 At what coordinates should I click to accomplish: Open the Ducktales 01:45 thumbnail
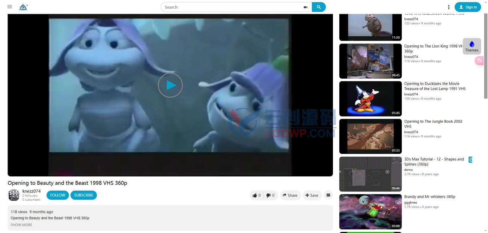coord(371,99)
